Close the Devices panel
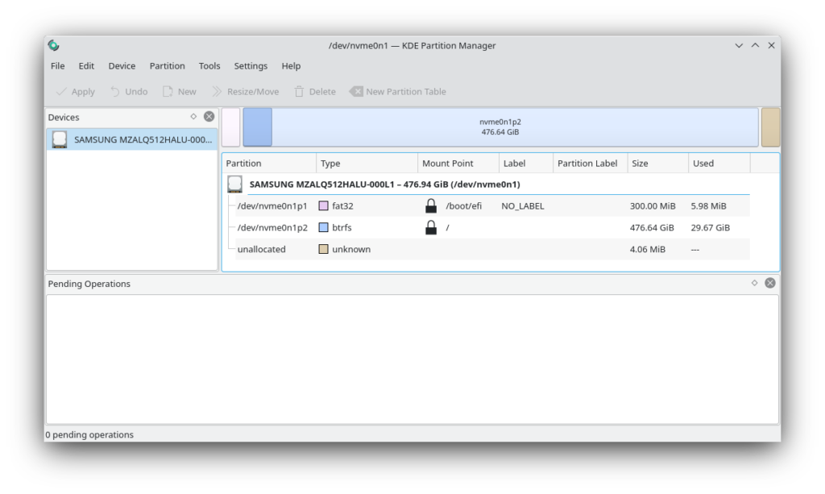825x494 pixels. point(209,117)
